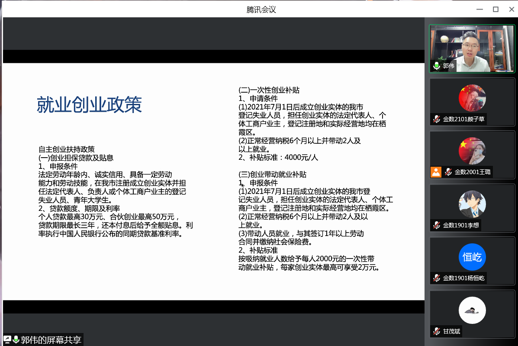This screenshot has width=518, height=346.
Task: Click the muted mic icon for 甘茂斌
Action: pyautogui.click(x=437, y=331)
